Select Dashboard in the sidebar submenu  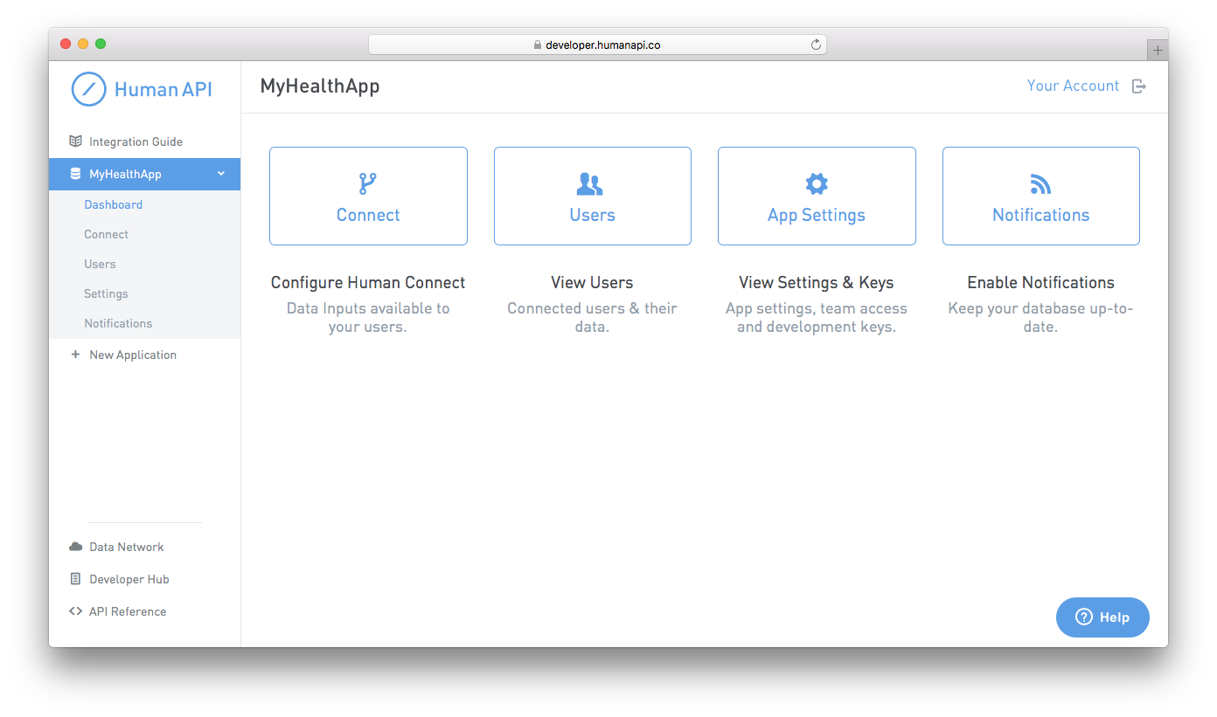[x=114, y=204]
